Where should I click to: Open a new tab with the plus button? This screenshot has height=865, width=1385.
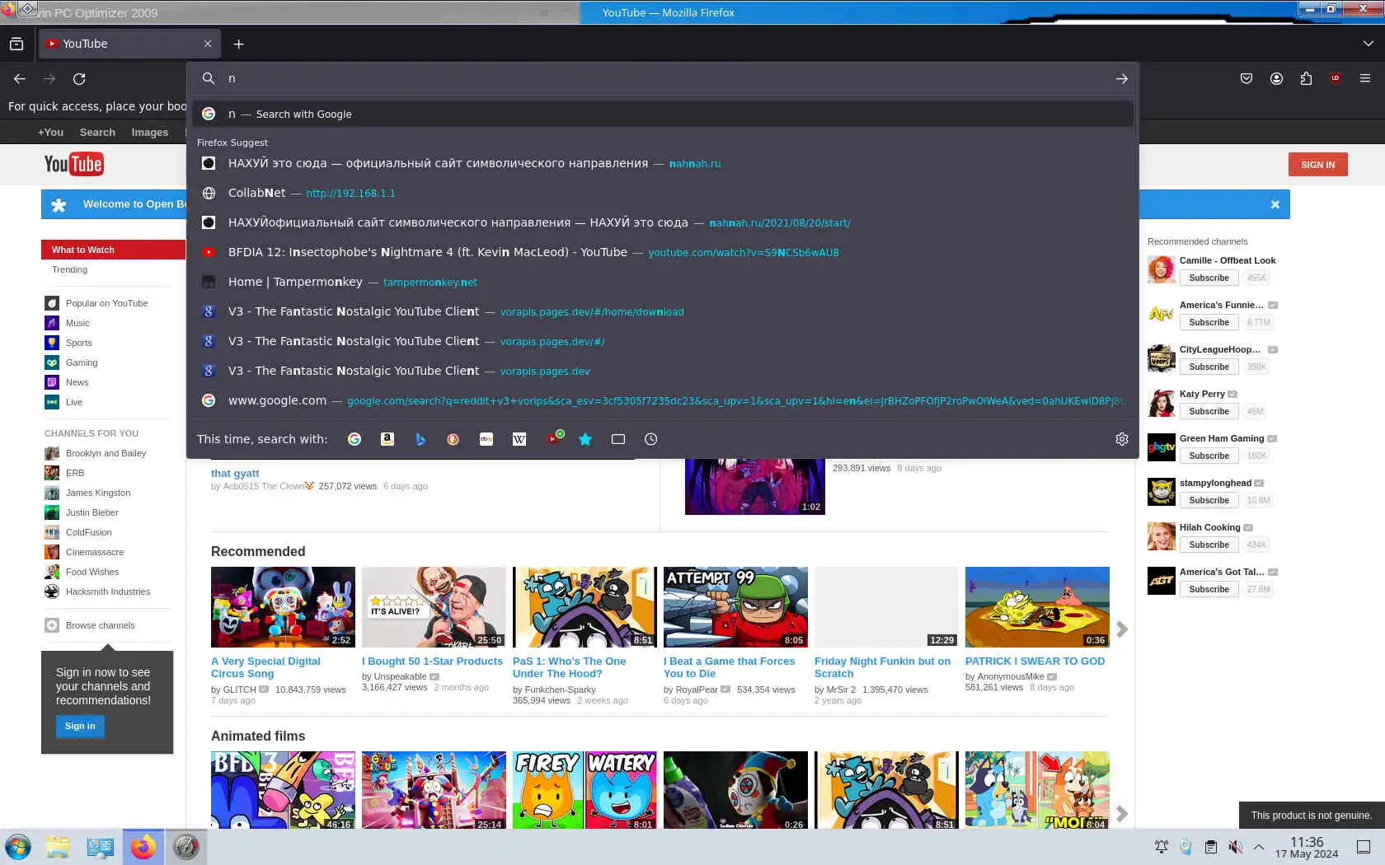[x=238, y=44]
